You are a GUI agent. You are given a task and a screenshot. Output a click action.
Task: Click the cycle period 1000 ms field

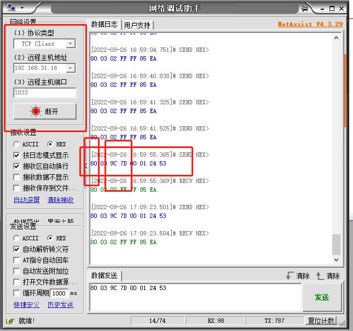59,293
